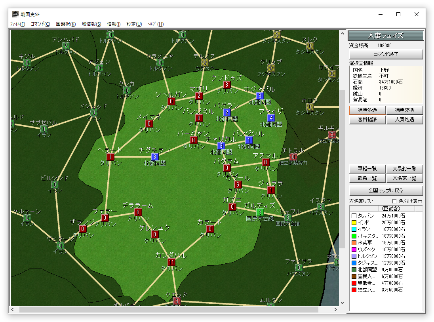Screen dimensions: 434x322
Task: Open the ファイル(F) menu
Action: click(17, 24)
